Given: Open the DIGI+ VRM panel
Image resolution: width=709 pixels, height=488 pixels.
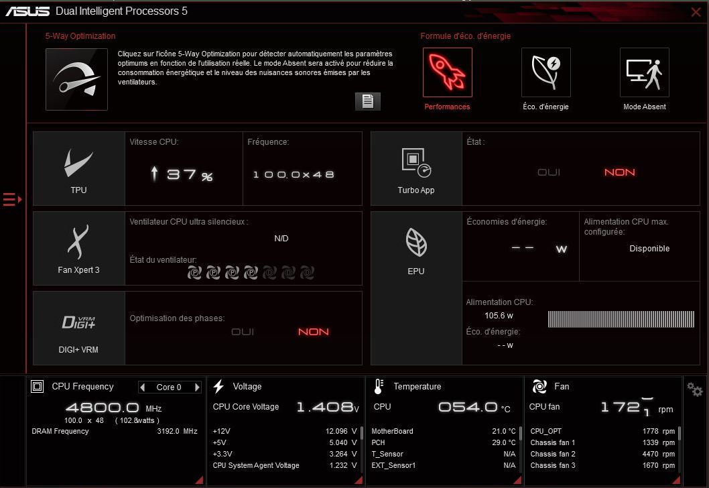Looking at the screenshot, I should 78,328.
